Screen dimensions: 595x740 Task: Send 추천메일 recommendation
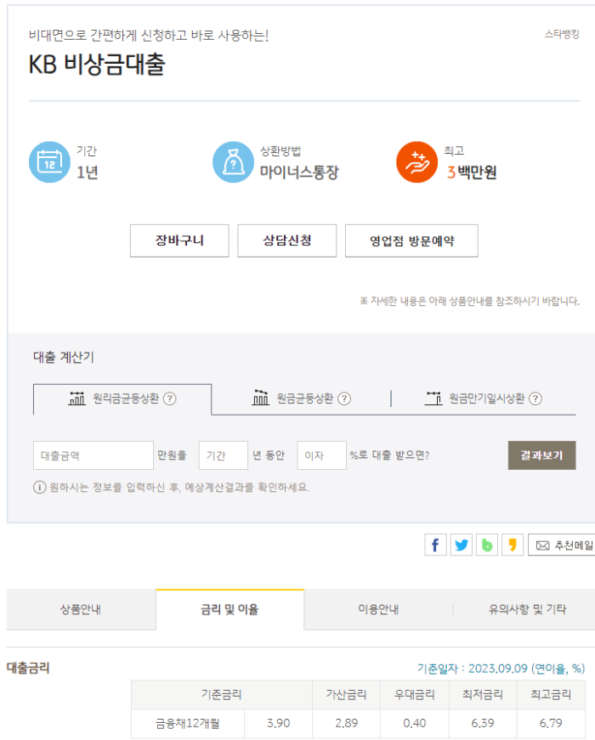562,545
